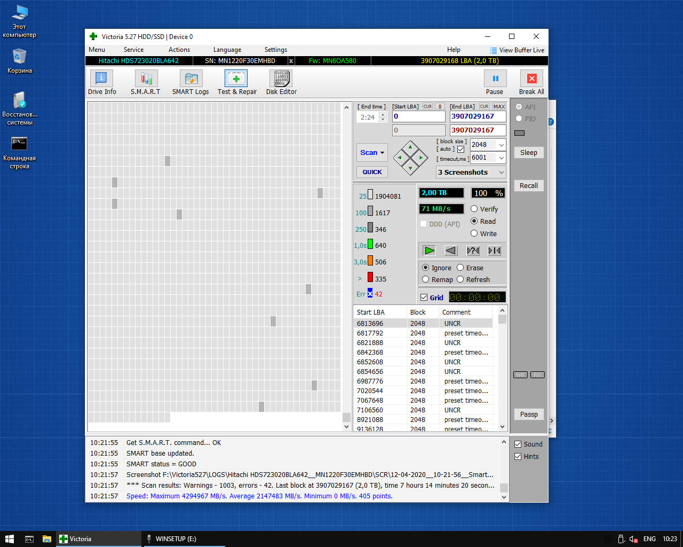Open File Explorer from taskbar
The image size is (683, 547).
[47, 539]
